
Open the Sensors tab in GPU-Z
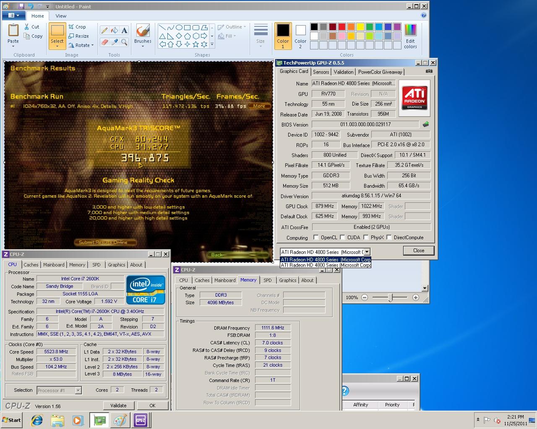pyautogui.click(x=321, y=72)
